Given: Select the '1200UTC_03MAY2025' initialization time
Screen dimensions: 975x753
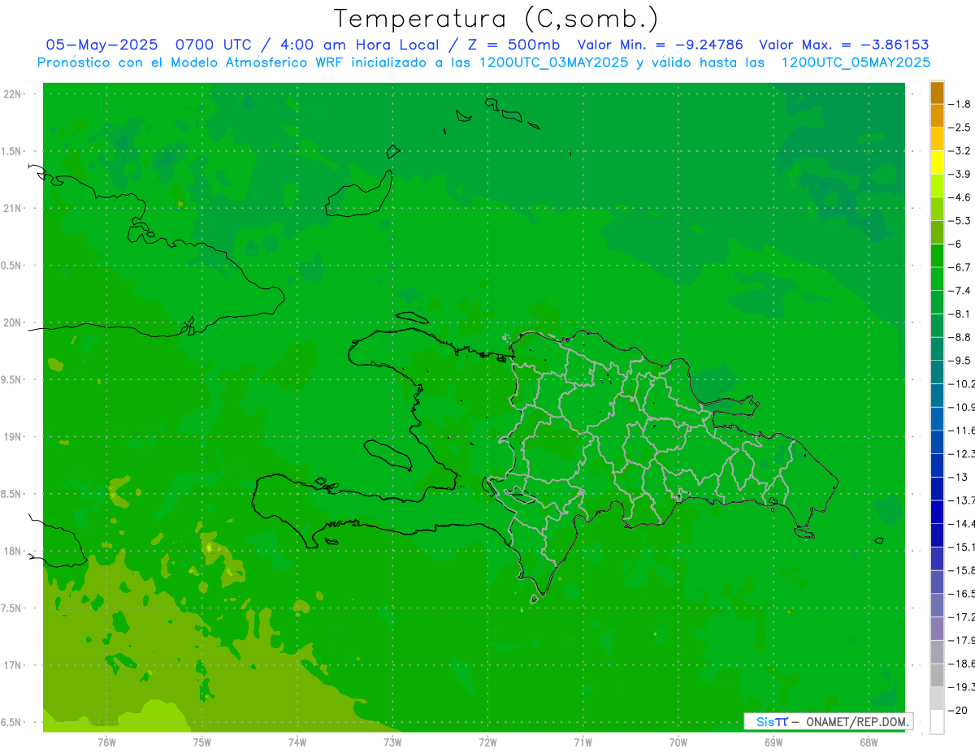Looking at the screenshot, I should click(x=554, y=63).
